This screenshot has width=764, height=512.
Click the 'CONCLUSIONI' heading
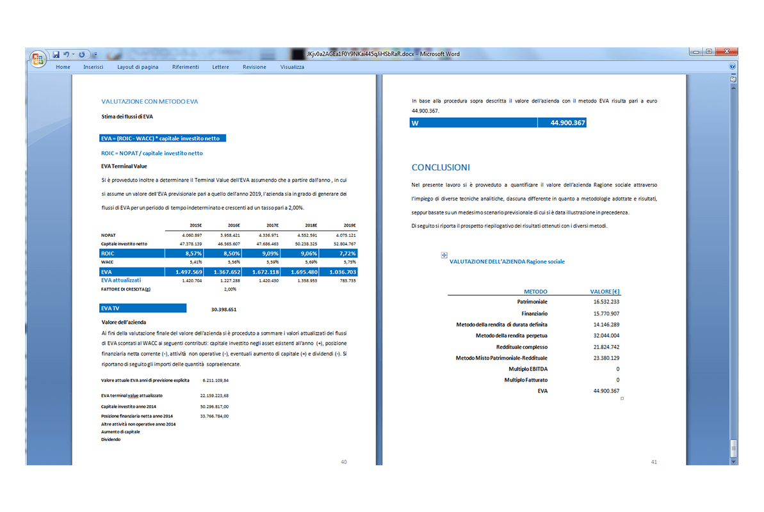[441, 167]
